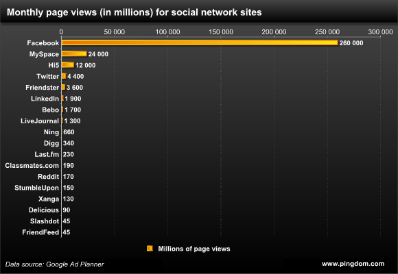Click the 'LinkedIn' row label

coord(45,99)
